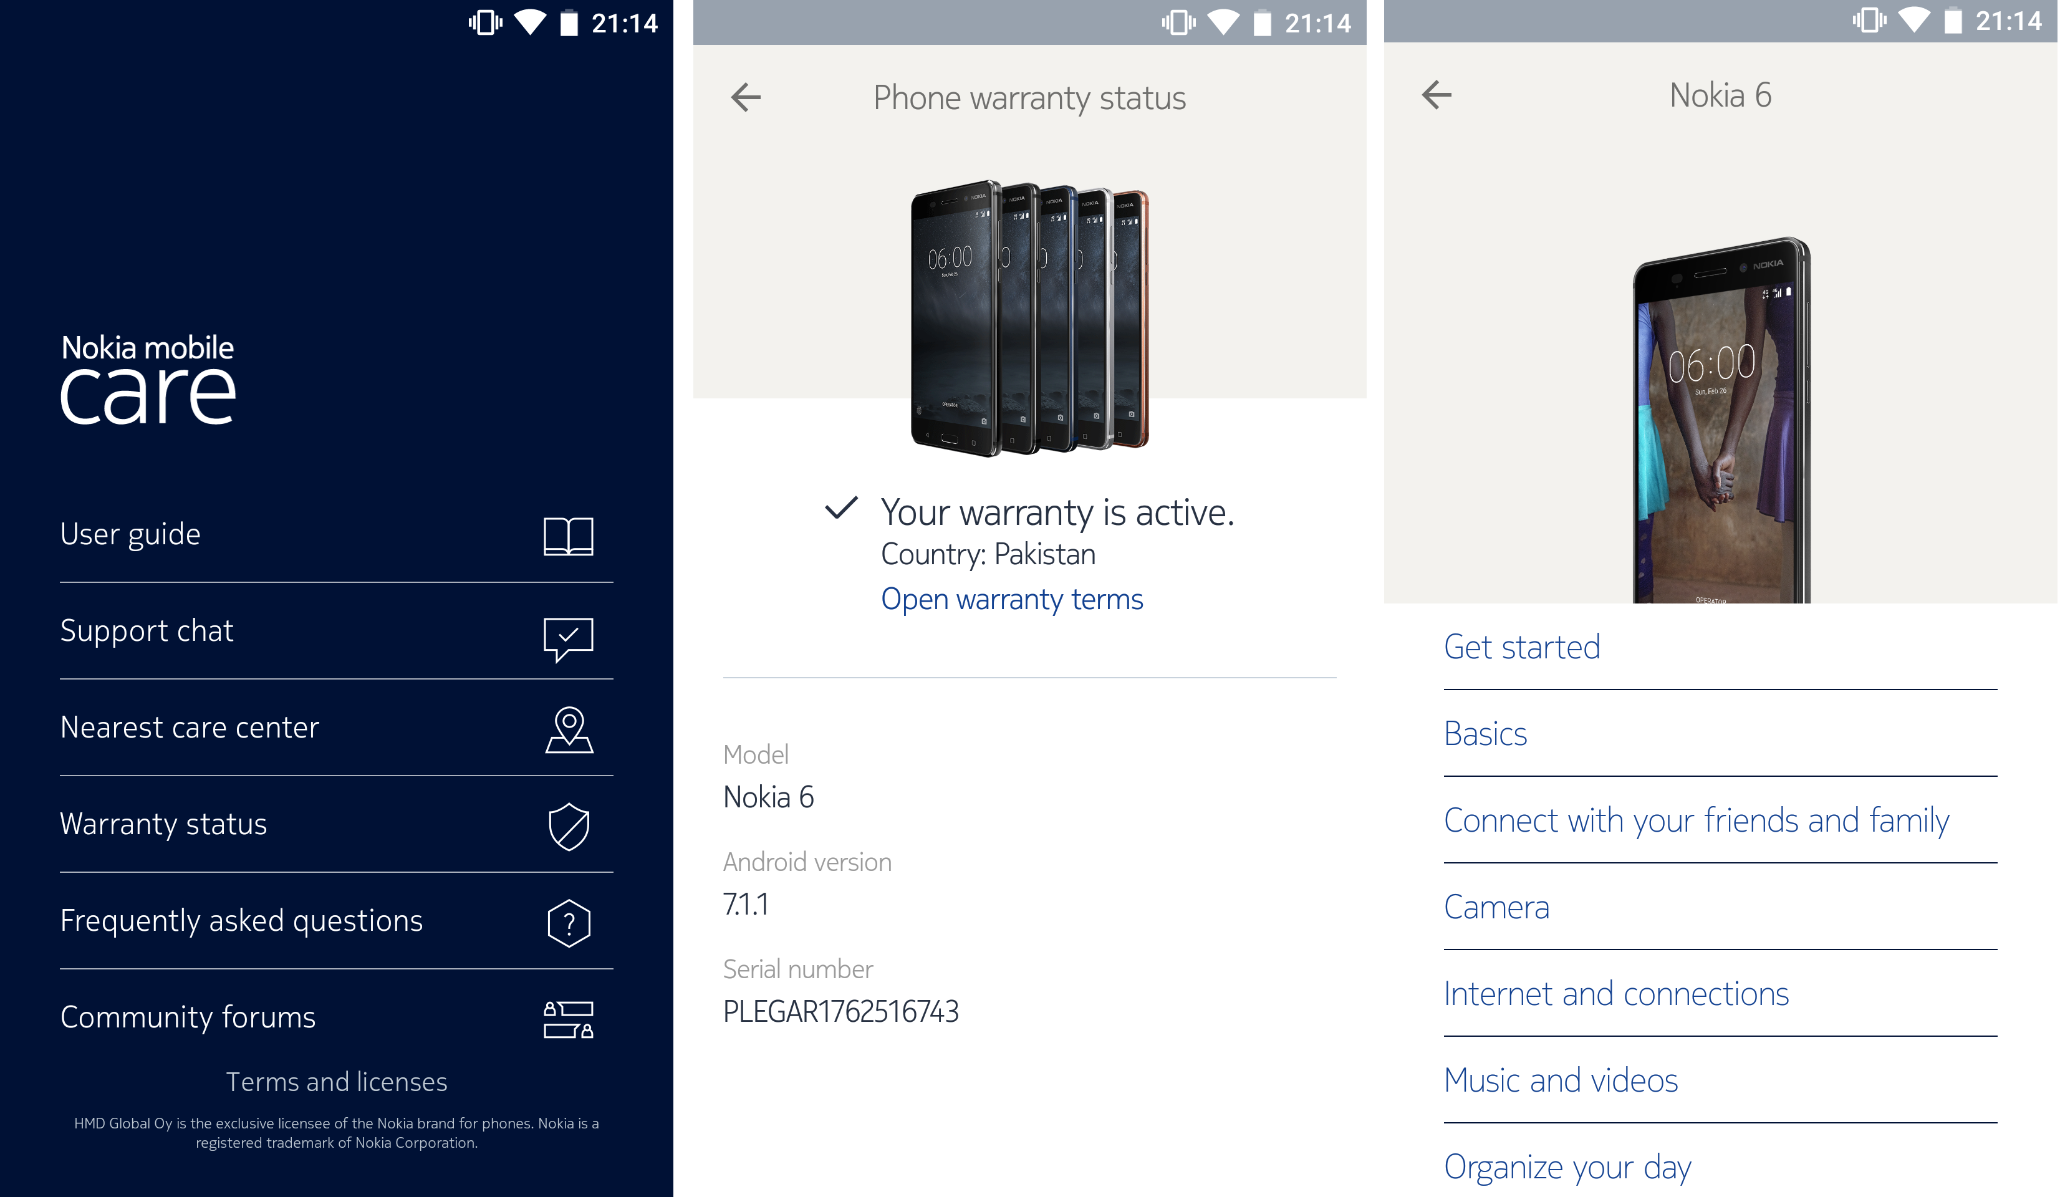Image resolution: width=2060 pixels, height=1197 pixels.
Task: Go back from the Nokia 6 guide screen
Action: (x=1437, y=95)
